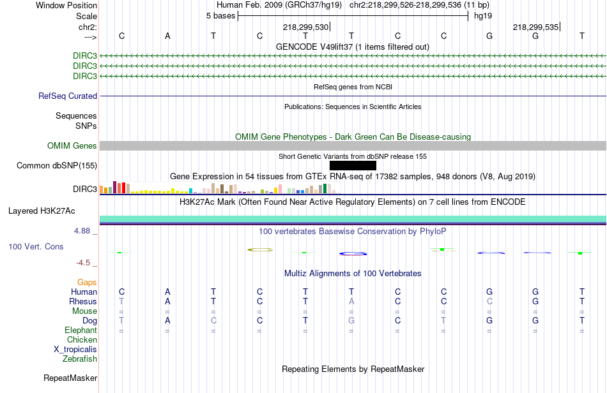Click the 218,299,530 coordinate marker
The height and width of the screenshot is (393, 607).
coord(305,27)
